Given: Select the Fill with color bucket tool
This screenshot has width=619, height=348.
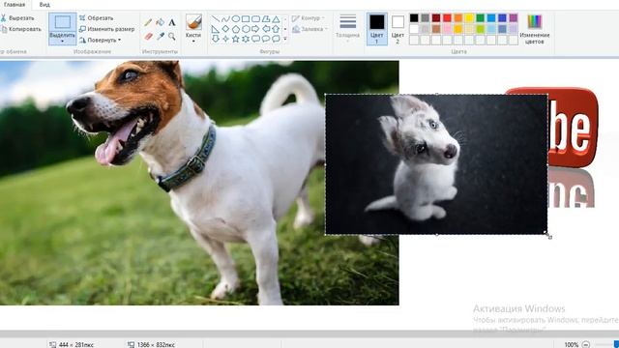Looking at the screenshot, I should tap(160, 23).
